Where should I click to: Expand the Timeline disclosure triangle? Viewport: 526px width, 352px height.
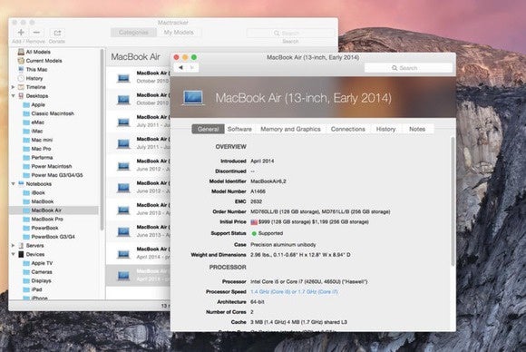(x=13, y=87)
